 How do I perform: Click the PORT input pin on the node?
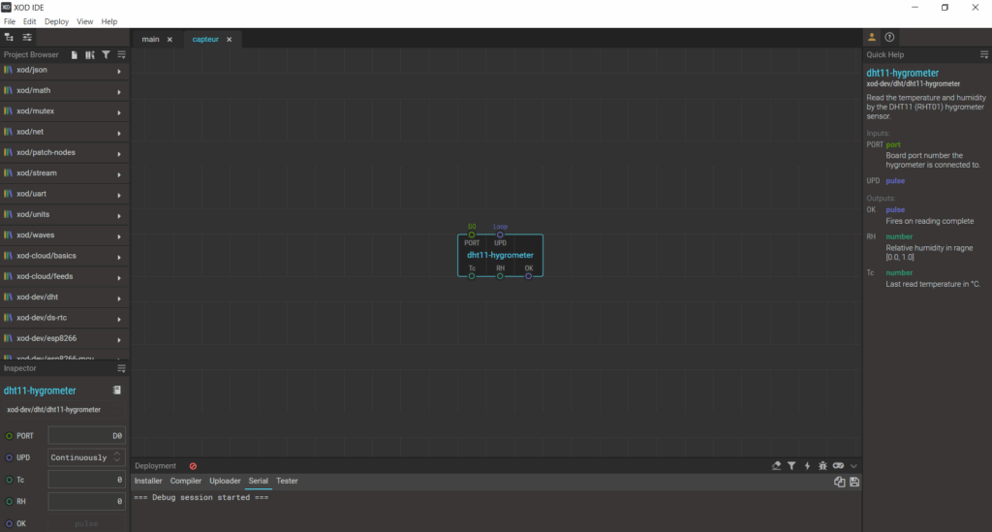pos(472,235)
